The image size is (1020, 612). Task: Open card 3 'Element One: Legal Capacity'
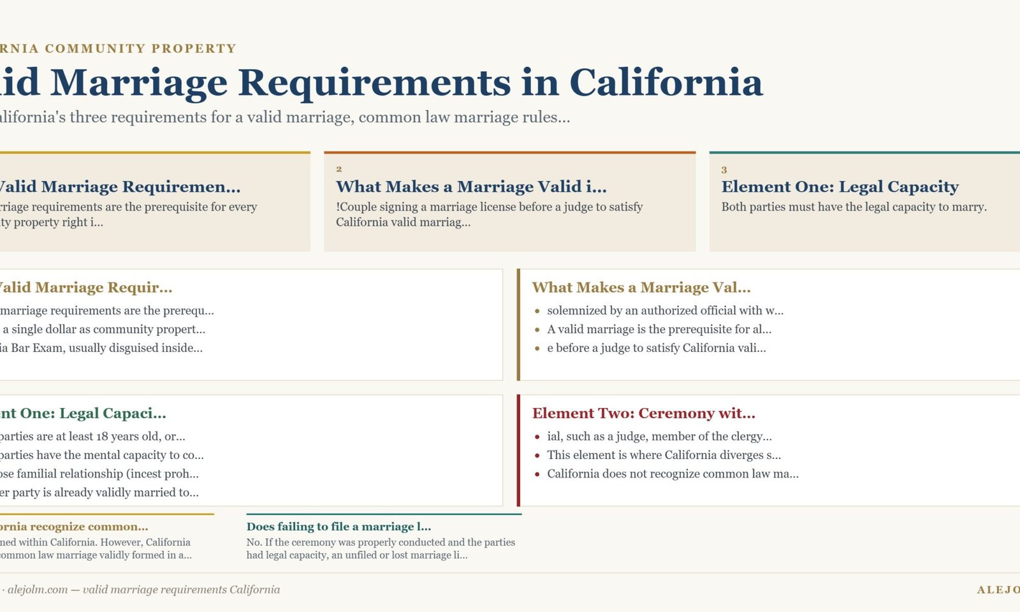point(864,201)
